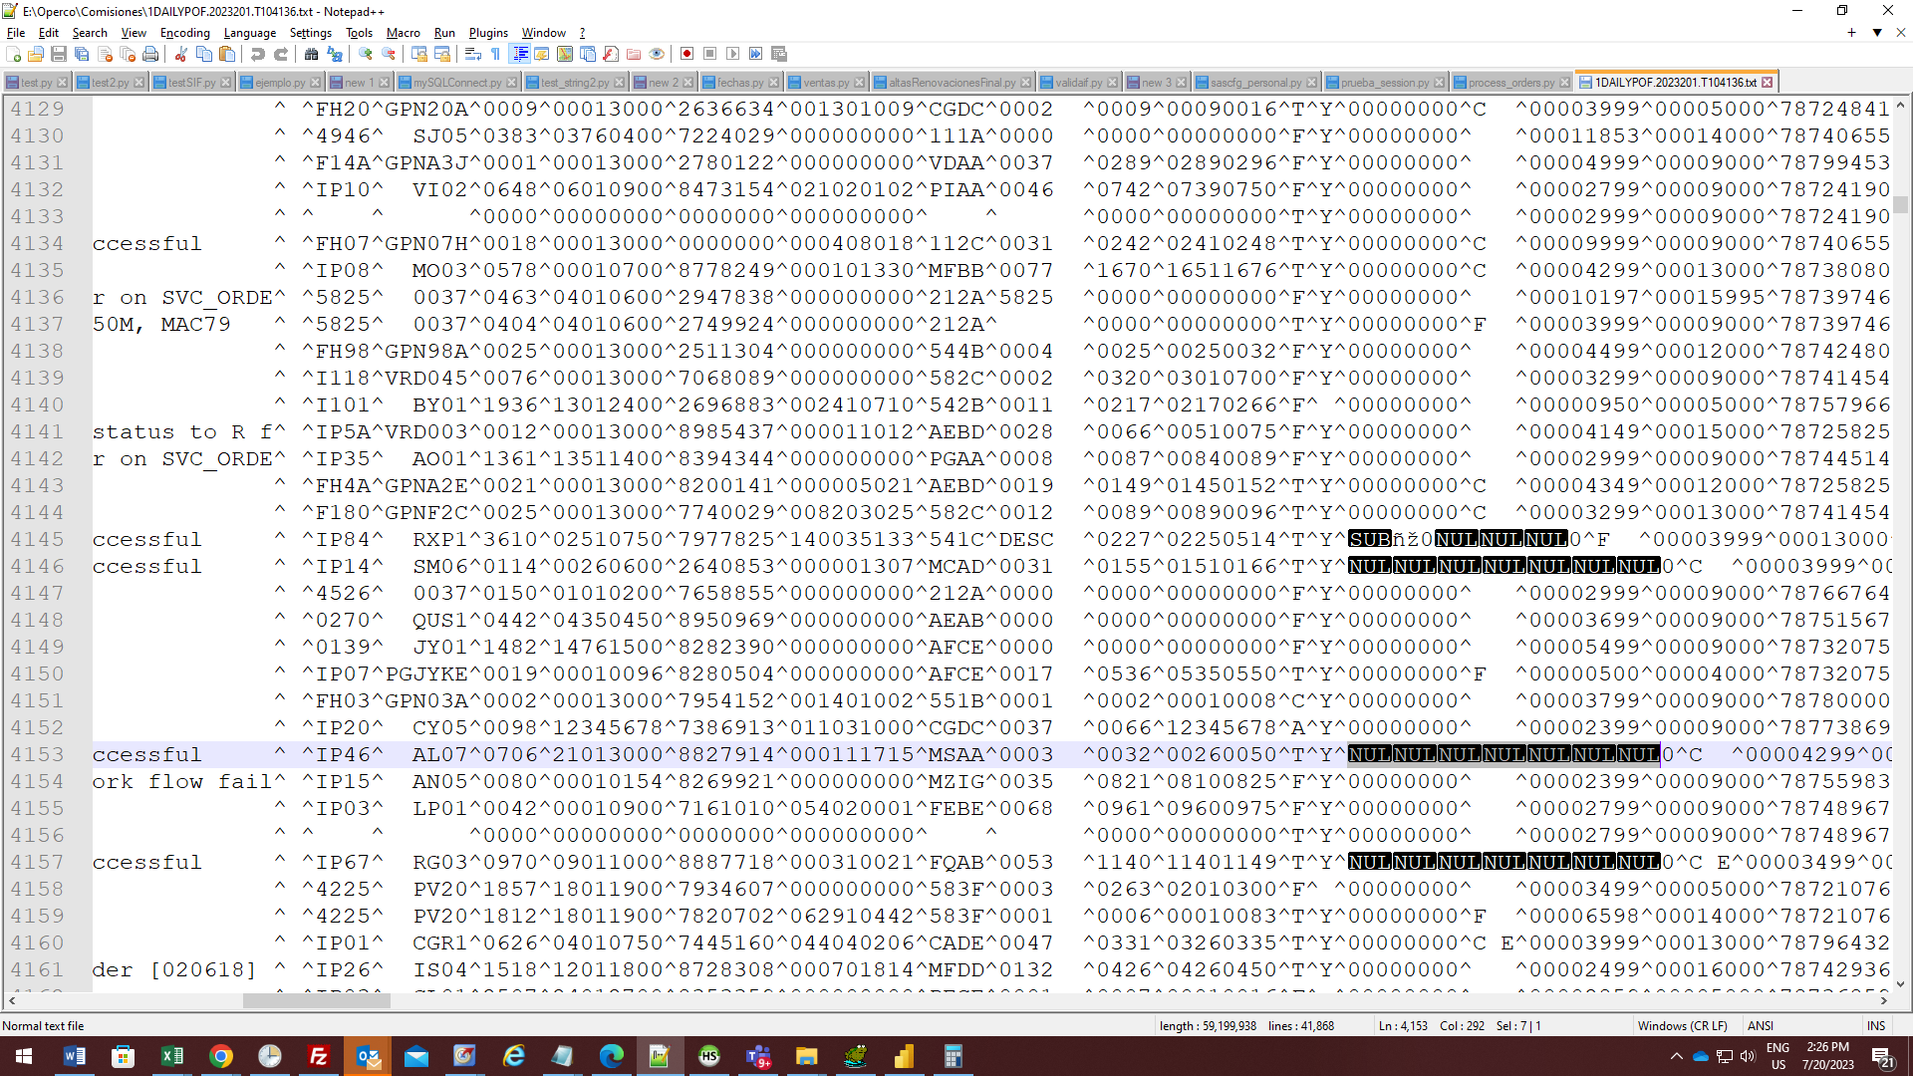Disable the highlighted indent guide toggle

tap(519, 54)
